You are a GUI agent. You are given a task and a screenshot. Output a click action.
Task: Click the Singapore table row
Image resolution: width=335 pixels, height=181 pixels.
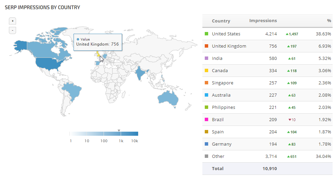267,83
